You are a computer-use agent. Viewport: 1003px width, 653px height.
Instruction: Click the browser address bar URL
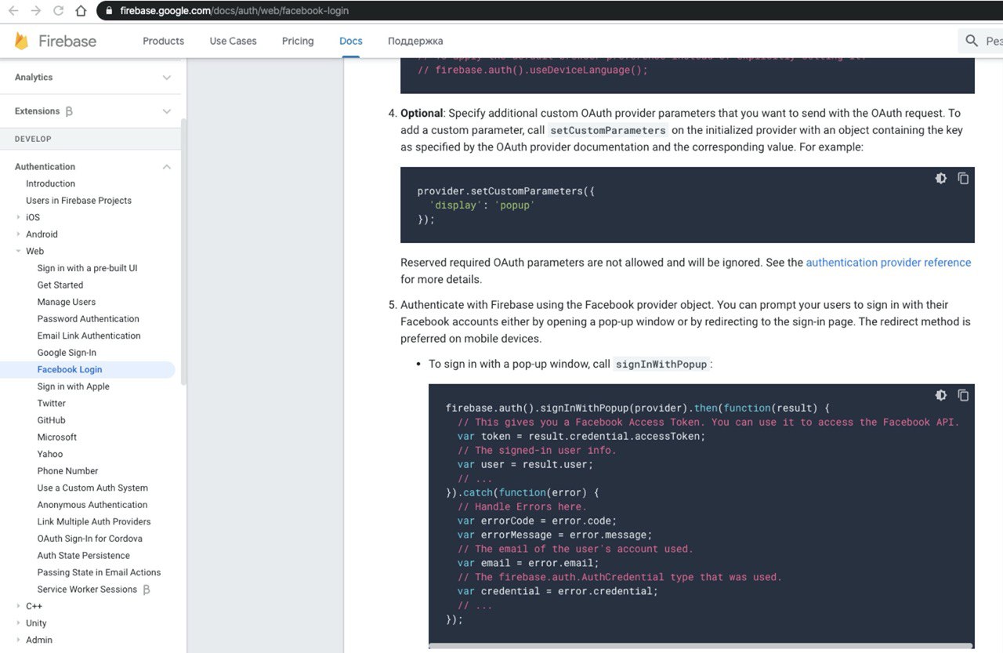(234, 11)
